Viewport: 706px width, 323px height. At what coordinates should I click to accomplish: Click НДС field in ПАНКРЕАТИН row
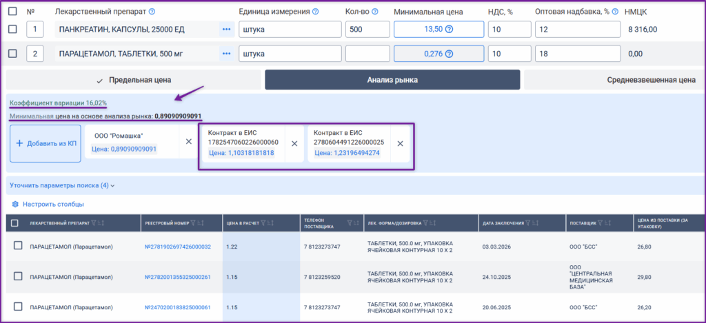tap(510, 30)
